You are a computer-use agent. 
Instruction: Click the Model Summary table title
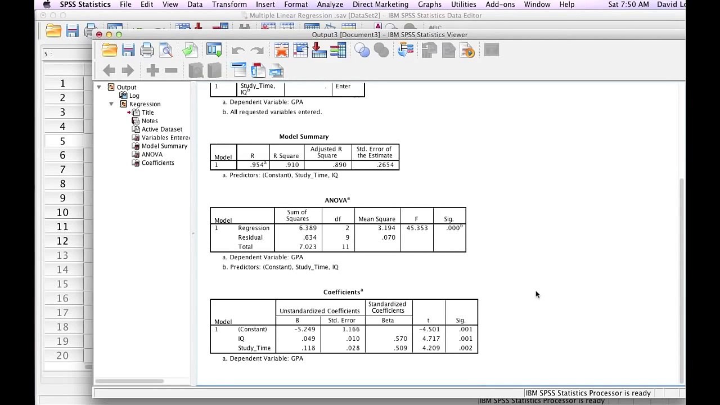click(304, 137)
